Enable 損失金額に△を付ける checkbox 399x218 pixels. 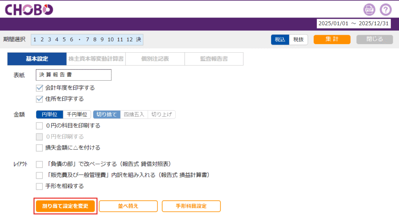tap(39, 148)
